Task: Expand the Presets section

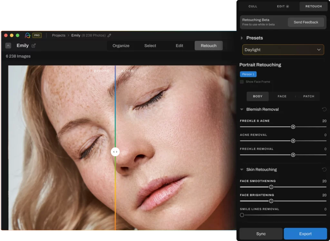Action: 242,38
